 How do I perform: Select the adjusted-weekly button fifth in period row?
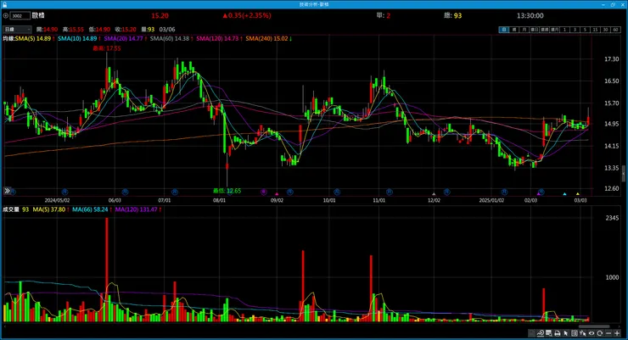click(544, 30)
